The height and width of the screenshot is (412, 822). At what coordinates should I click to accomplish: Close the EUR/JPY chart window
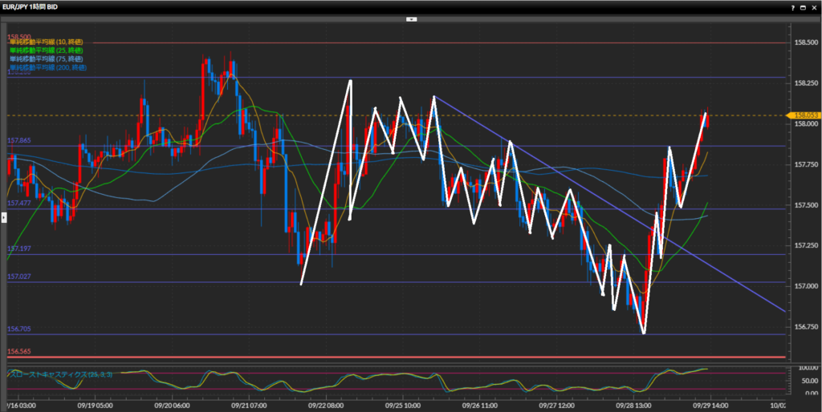tap(814, 6)
